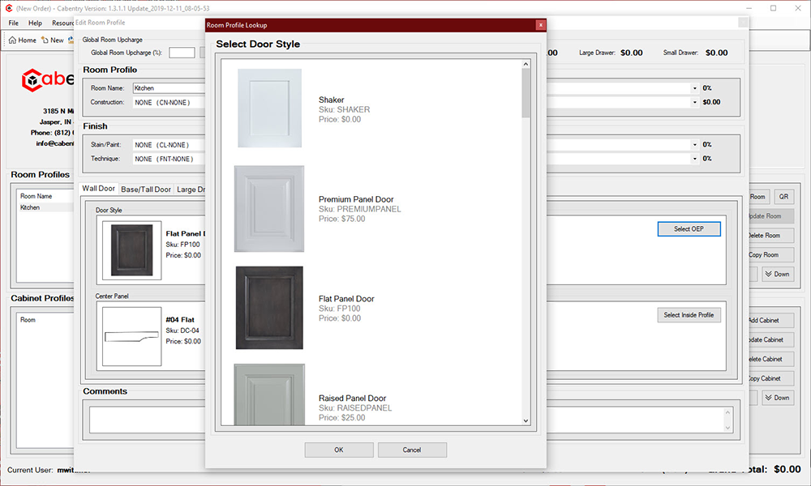Image resolution: width=811 pixels, height=486 pixels.
Task: Expand the $0.00 construction dropdown arrow
Action: [x=695, y=102]
